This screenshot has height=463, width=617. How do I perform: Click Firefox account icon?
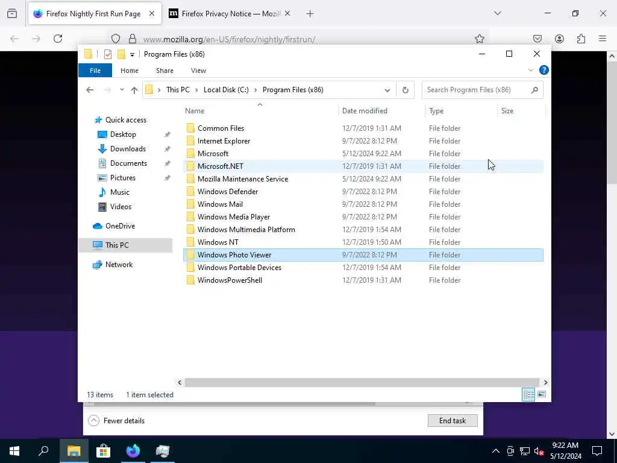coord(559,39)
